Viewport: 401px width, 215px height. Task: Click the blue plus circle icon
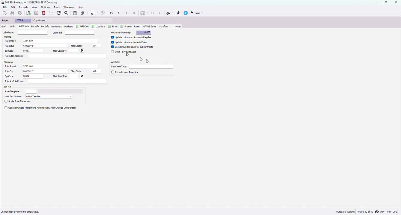coord(186,13)
